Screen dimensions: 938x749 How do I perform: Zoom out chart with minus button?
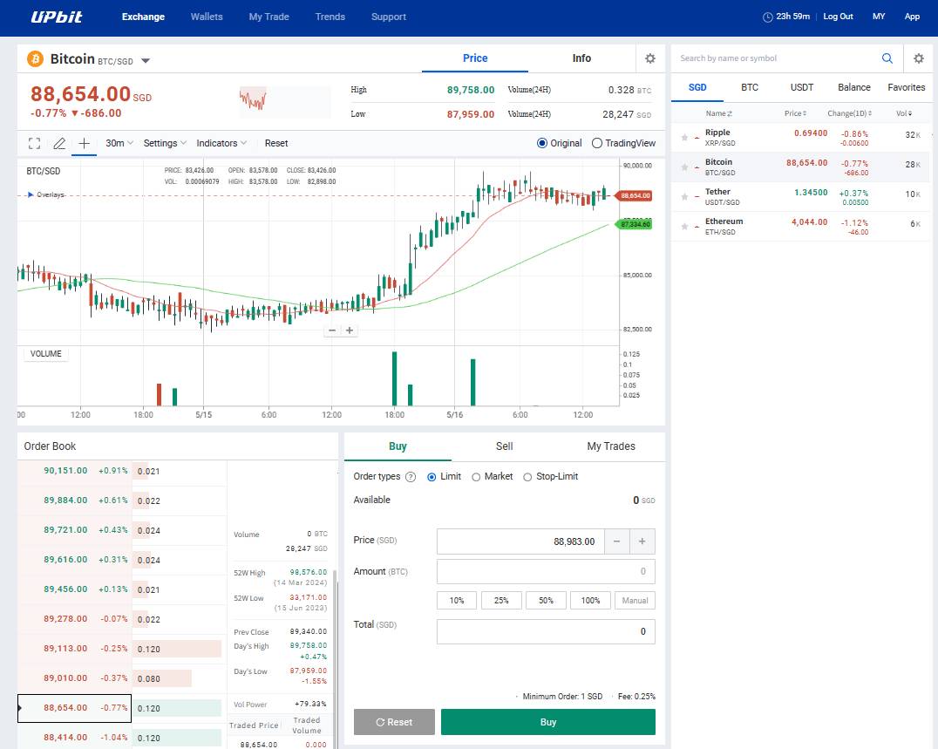pyautogui.click(x=332, y=330)
